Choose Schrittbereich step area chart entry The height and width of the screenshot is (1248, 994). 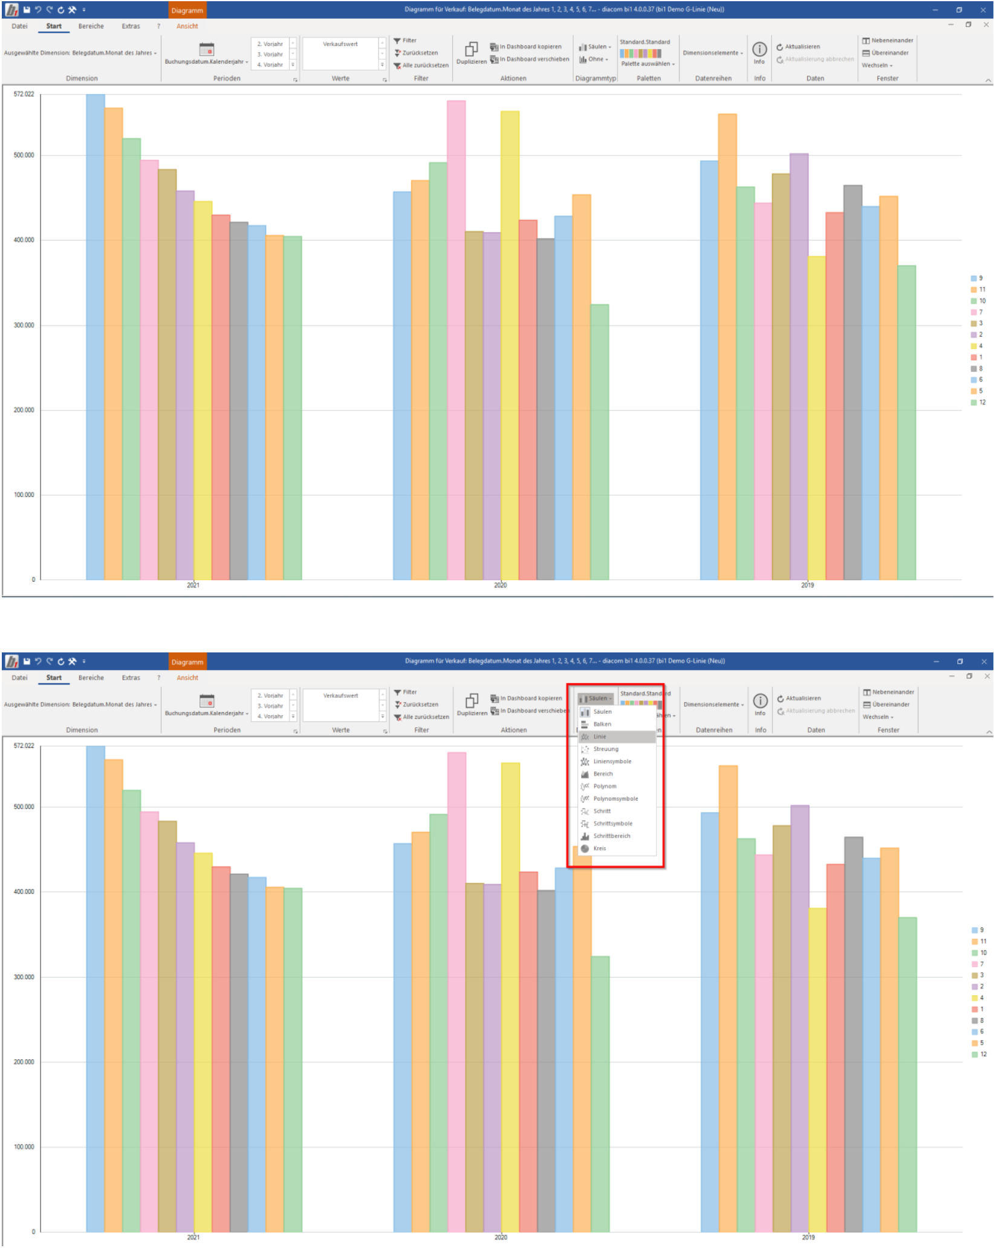617,836
